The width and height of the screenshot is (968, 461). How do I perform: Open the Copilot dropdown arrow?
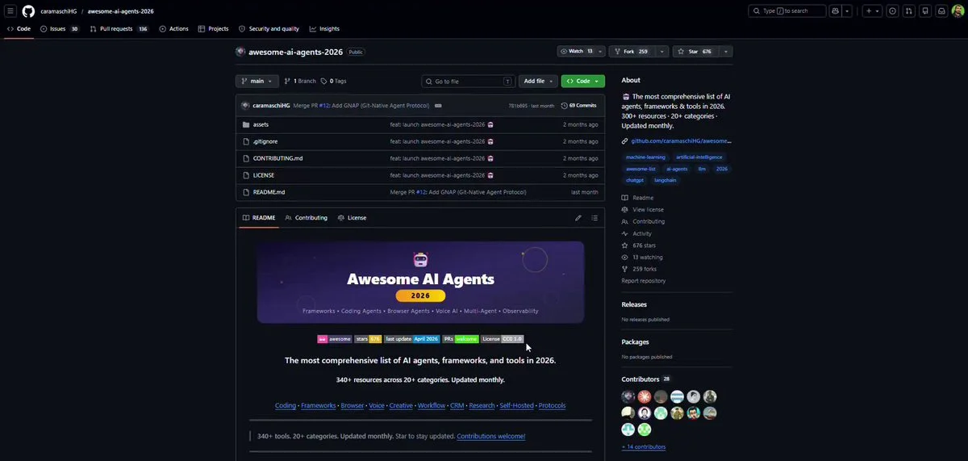tap(848, 11)
